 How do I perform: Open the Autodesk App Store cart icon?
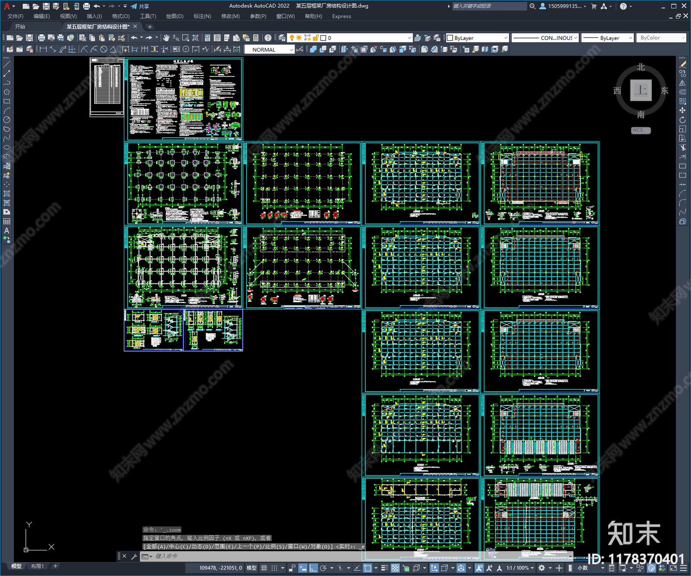click(593, 6)
